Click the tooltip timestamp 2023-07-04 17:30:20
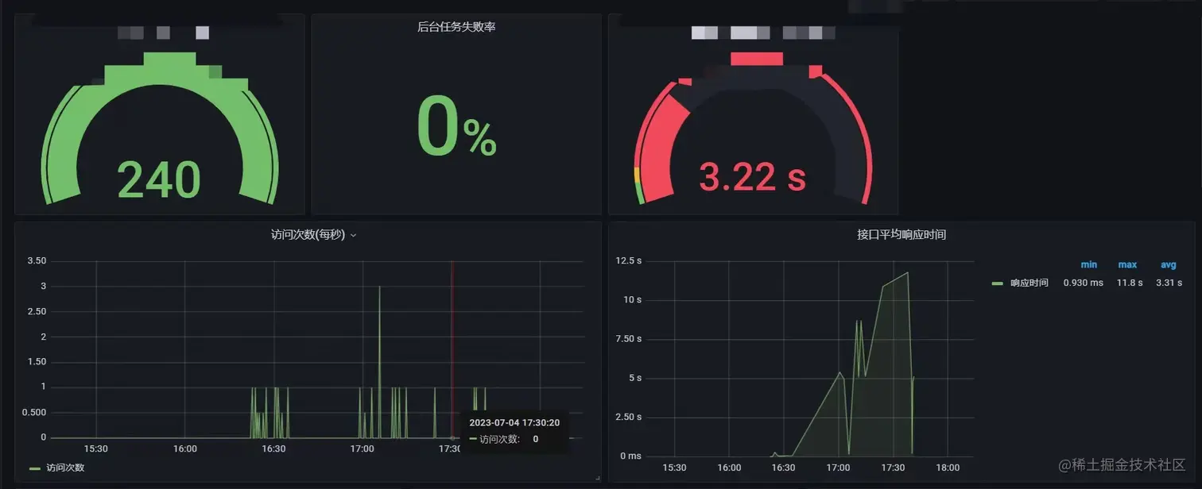The height and width of the screenshot is (489, 1202). pos(514,423)
